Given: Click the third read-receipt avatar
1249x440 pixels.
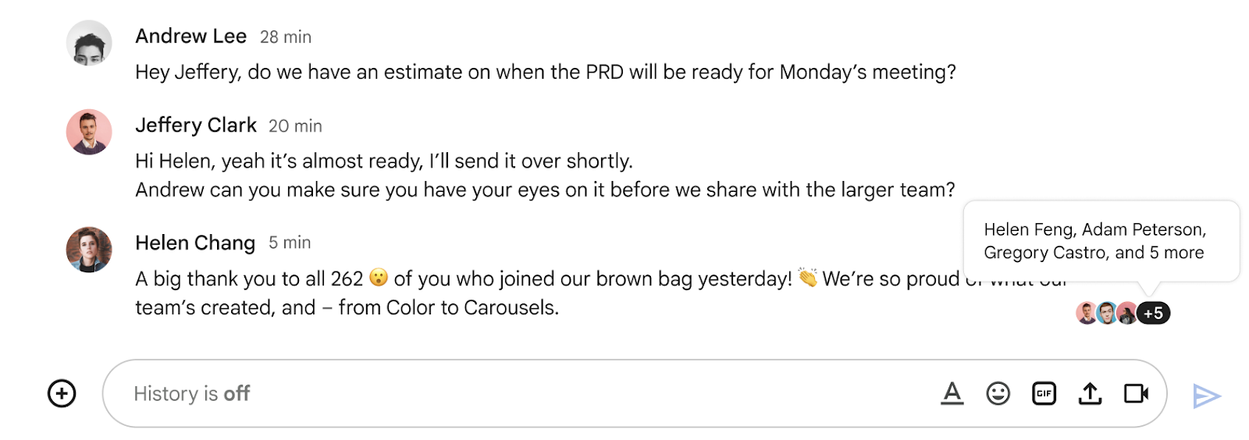Looking at the screenshot, I should (1127, 313).
